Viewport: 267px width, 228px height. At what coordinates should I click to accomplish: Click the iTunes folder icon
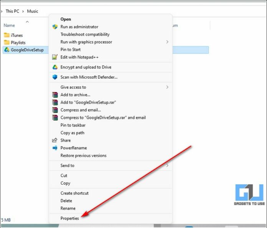7,35
